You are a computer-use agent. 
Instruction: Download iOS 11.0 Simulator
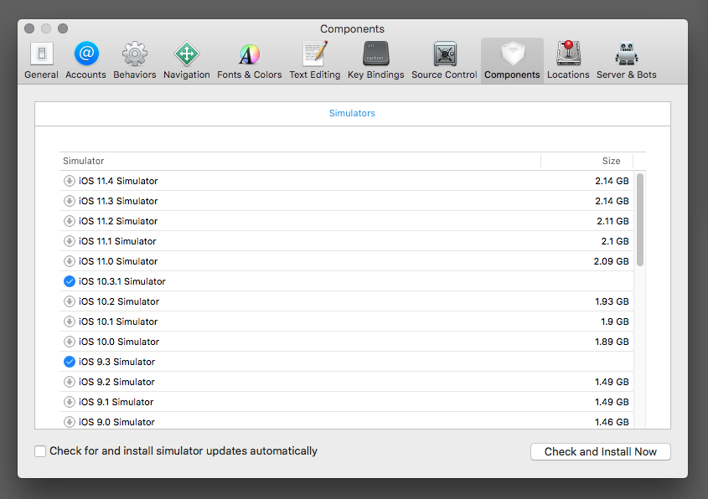coord(69,261)
